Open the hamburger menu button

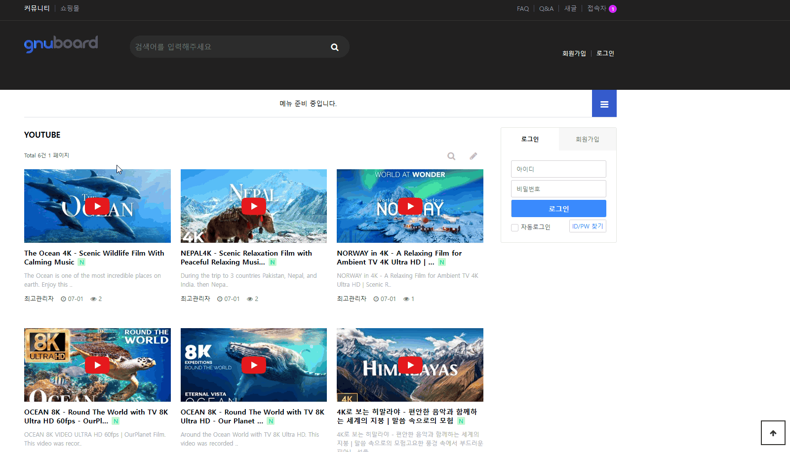(604, 104)
